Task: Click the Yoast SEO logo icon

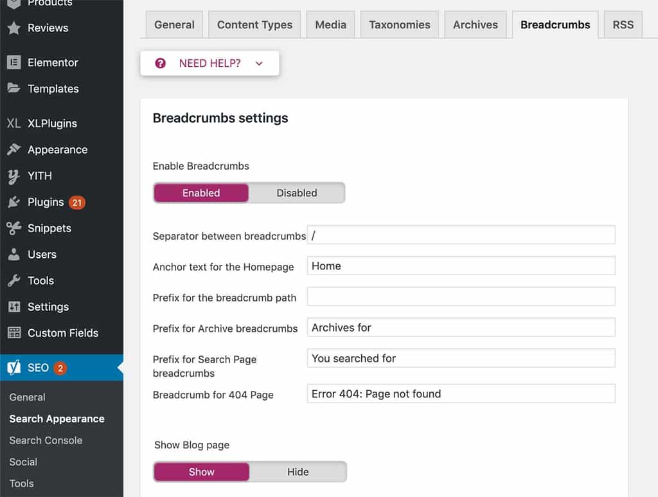Action: (x=14, y=368)
